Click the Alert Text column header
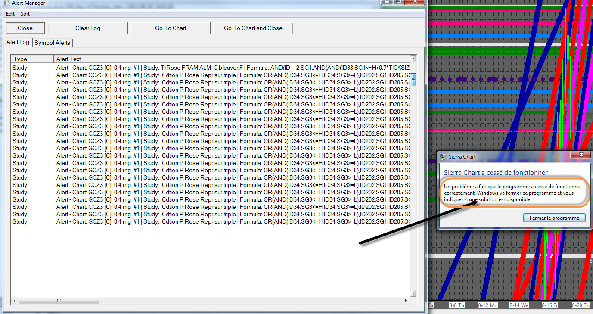Image resolution: width=593 pixels, height=314 pixels. [232, 59]
